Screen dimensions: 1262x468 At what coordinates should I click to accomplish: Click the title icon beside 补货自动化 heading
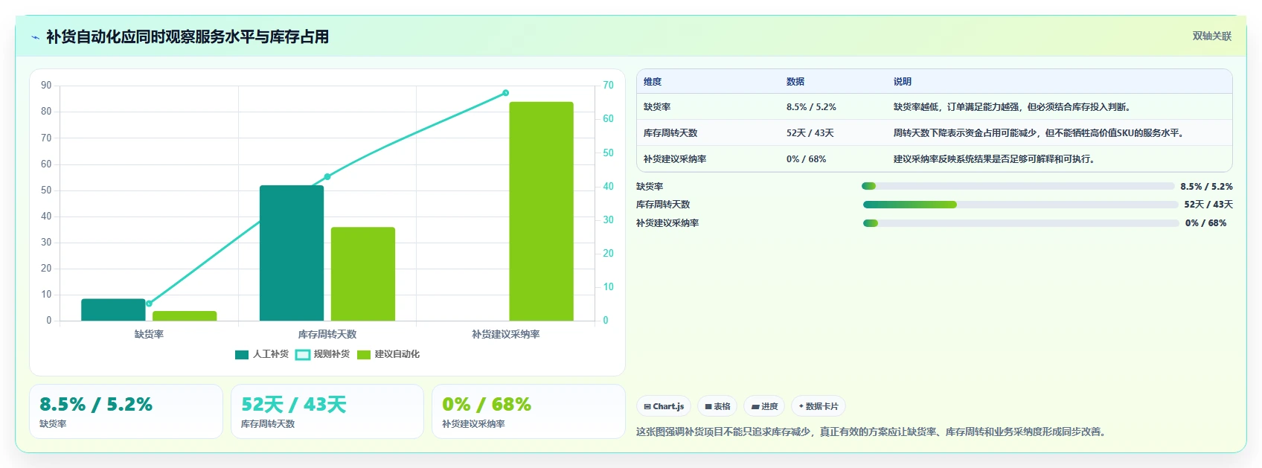(x=35, y=37)
